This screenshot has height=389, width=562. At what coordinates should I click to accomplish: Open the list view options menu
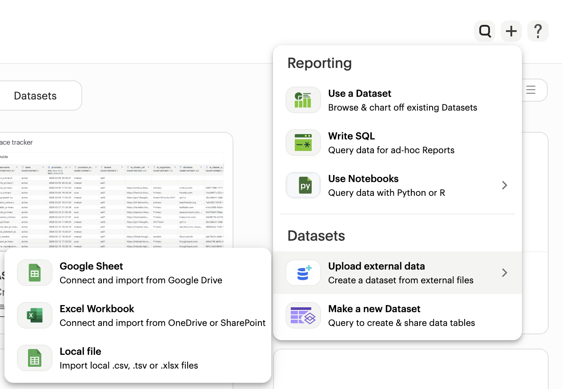coord(531,90)
